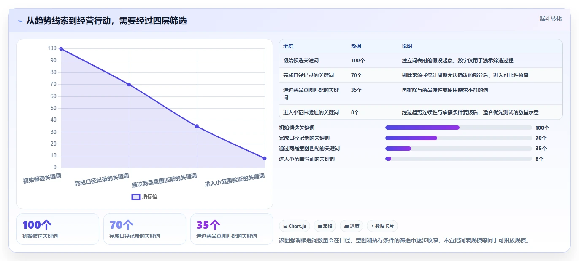The width and height of the screenshot is (579, 261).
Task: Click the 指标值 legend color box
Action: point(136,197)
